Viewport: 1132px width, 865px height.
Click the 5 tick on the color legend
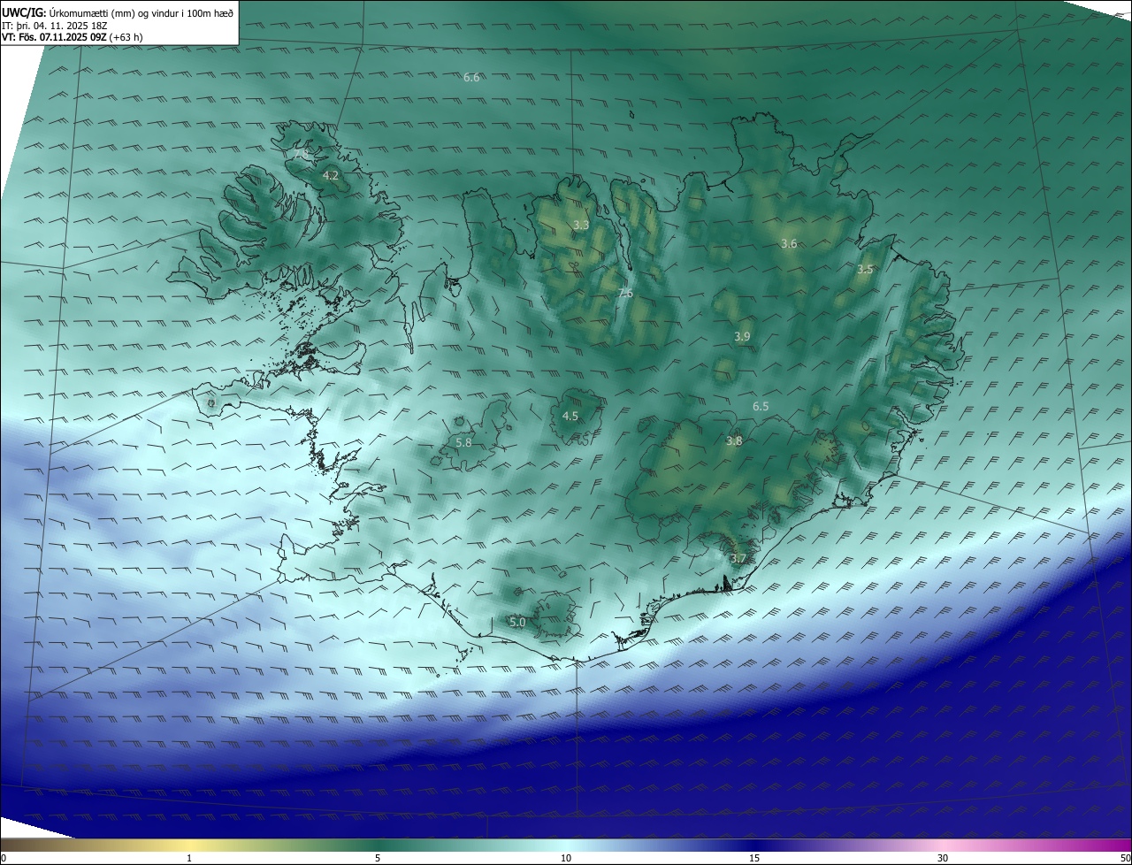tap(378, 858)
